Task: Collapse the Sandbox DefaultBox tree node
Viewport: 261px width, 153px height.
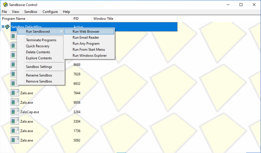Action: point(3,27)
